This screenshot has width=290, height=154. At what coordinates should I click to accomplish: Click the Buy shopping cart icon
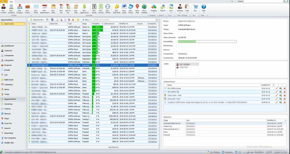195,8
